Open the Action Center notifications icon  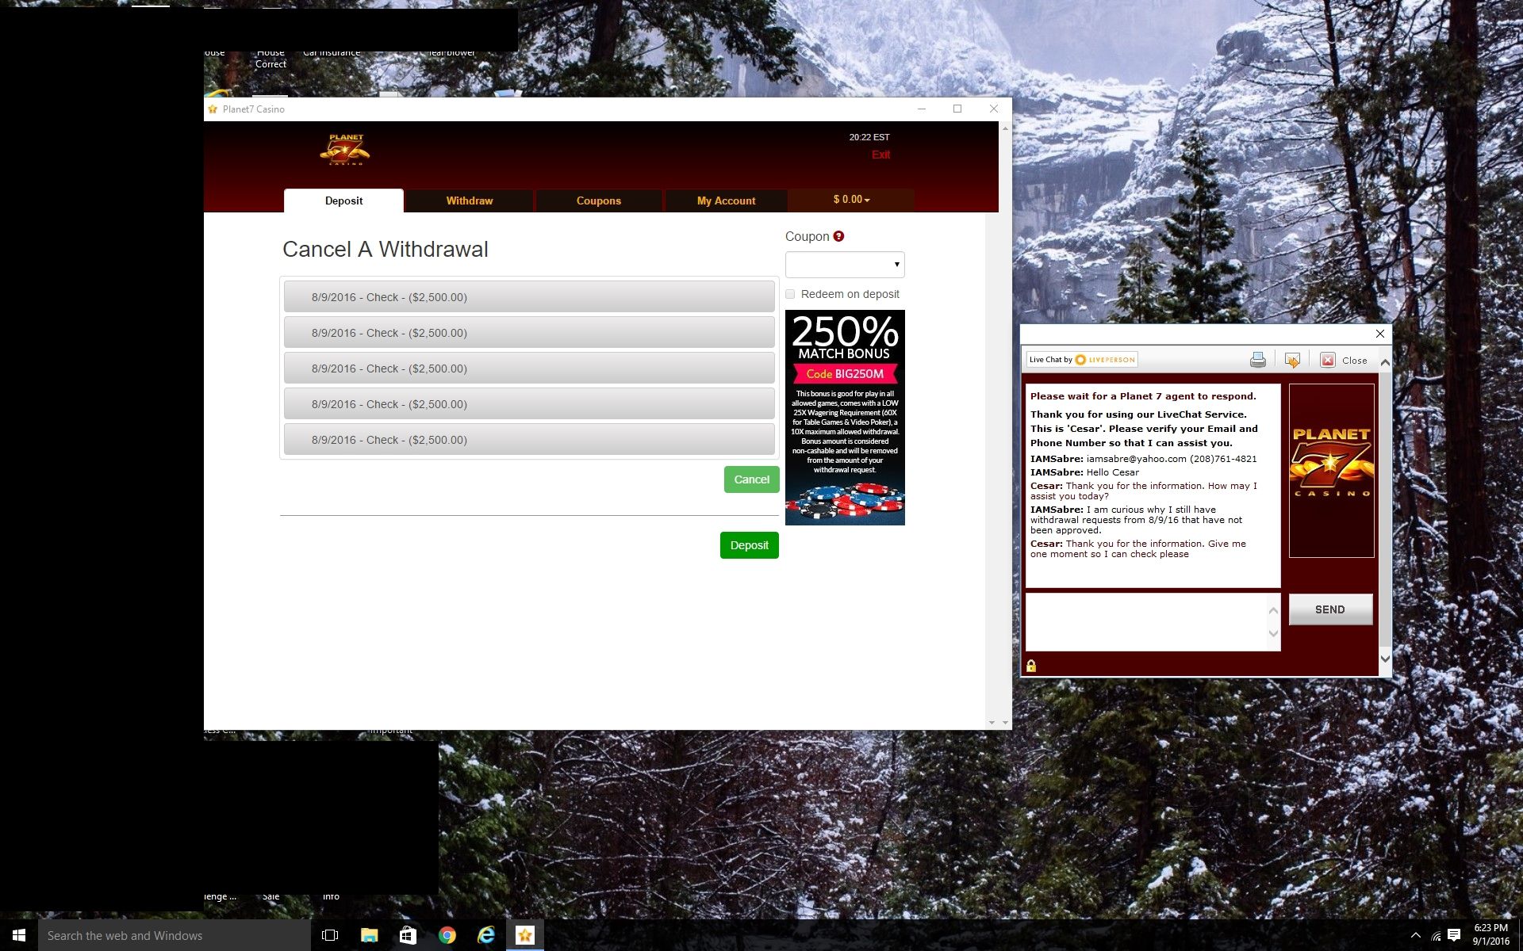(x=1454, y=935)
